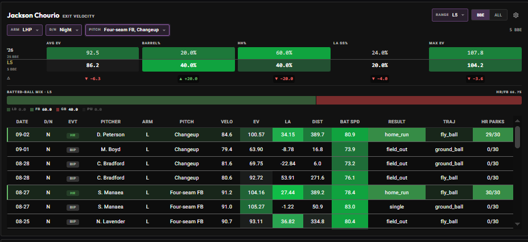
Task: Click the MAX EV 107.8 cell
Action: (x=475, y=53)
